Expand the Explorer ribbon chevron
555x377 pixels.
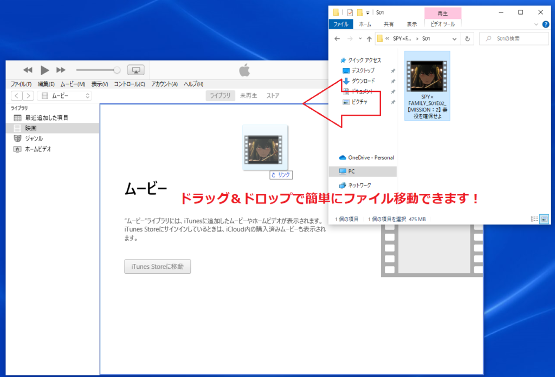536,24
